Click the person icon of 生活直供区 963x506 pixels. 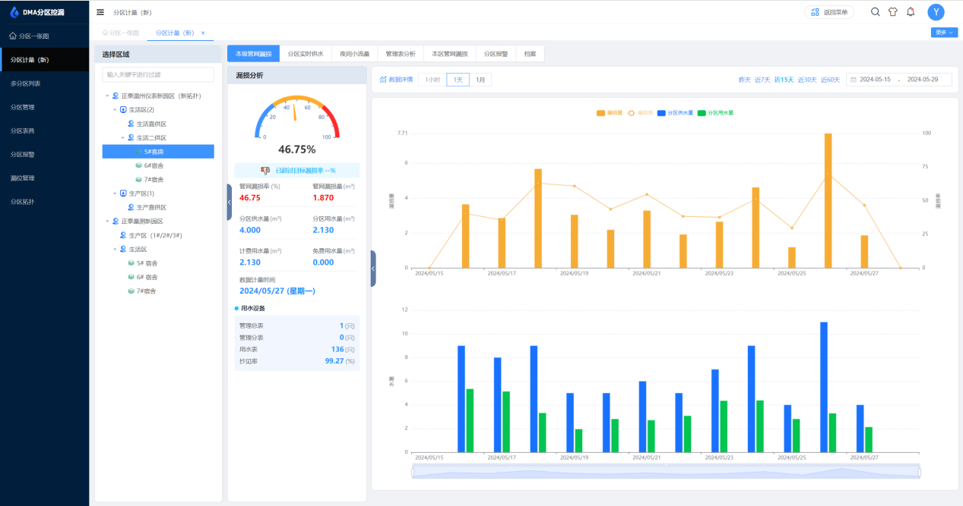131,124
